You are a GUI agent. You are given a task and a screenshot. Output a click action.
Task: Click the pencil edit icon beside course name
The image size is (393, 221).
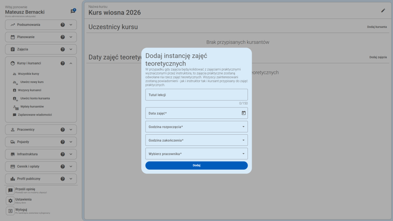click(x=383, y=10)
